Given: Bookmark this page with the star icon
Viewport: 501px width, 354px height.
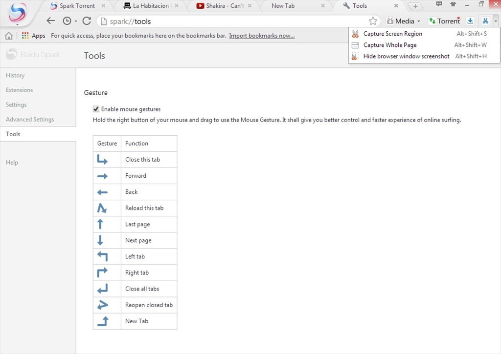Looking at the screenshot, I should [x=373, y=21].
